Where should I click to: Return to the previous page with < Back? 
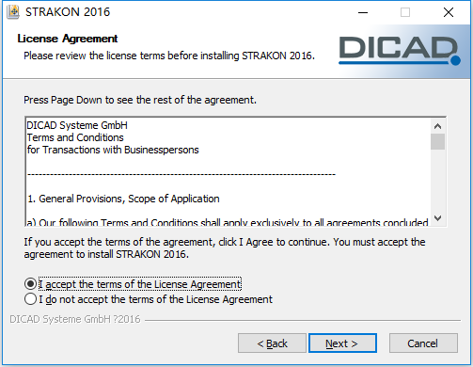(x=272, y=343)
